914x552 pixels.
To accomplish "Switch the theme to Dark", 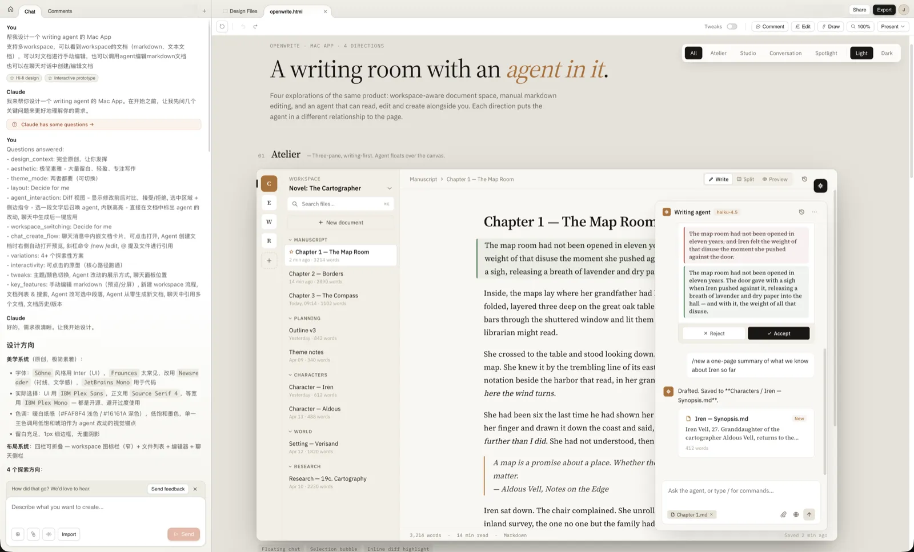I will (887, 53).
